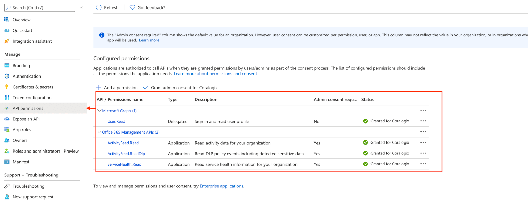Click Got feedback? button
Viewport: 528px width, 208px height.
(x=147, y=7)
